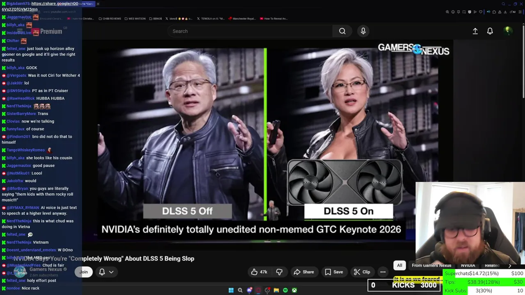
Task: Open Windows taskbar search
Action: (x=240, y=290)
